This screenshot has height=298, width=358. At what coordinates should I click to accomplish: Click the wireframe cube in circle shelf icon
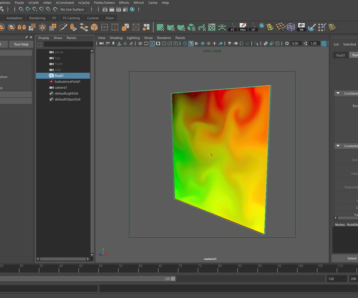[x=42, y=27]
